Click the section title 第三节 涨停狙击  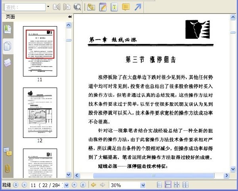point(151,59)
